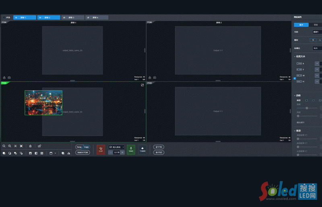Screen dimensions: 322x207
Task: Open the T-BAR control
Action: coord(142,150)
